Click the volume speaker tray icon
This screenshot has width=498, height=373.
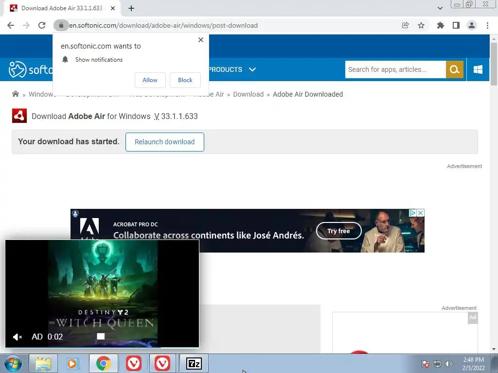[449, 364]
